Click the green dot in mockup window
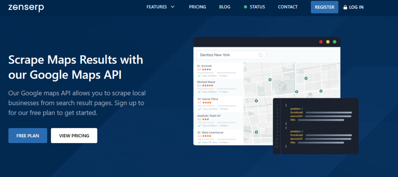 pos(334,42)
